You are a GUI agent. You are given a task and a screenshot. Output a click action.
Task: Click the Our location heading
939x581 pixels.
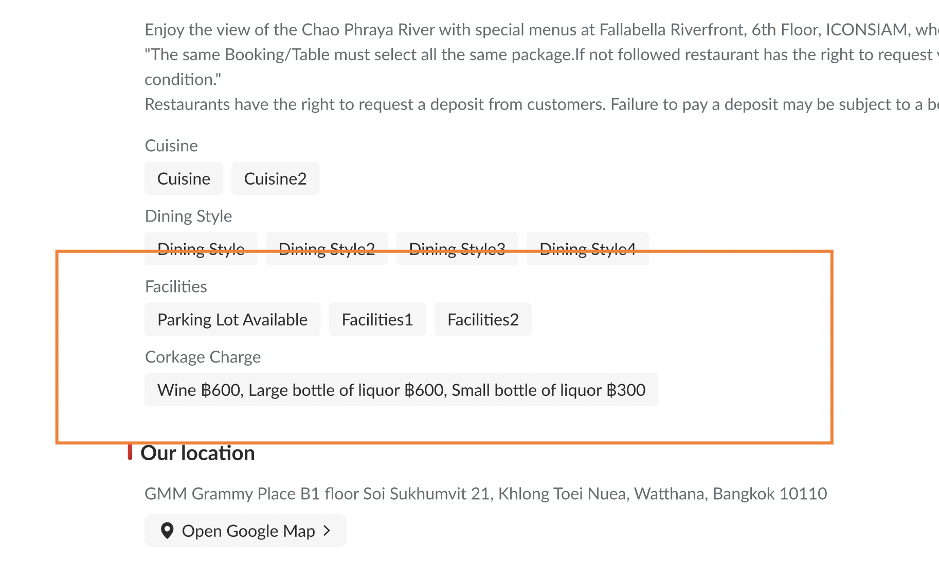[x=197, y=453]
